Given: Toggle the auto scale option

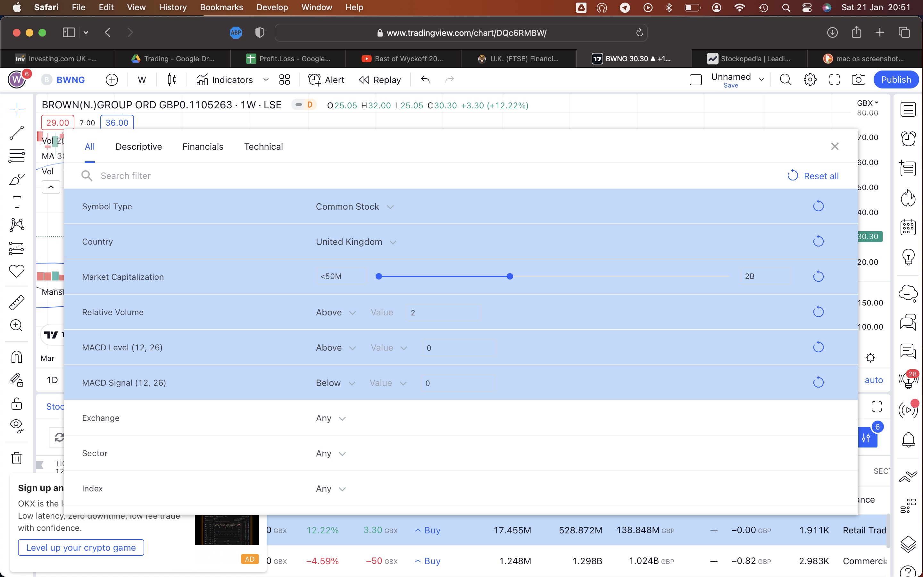Looking at the screenshot, I should coord(873,380).
